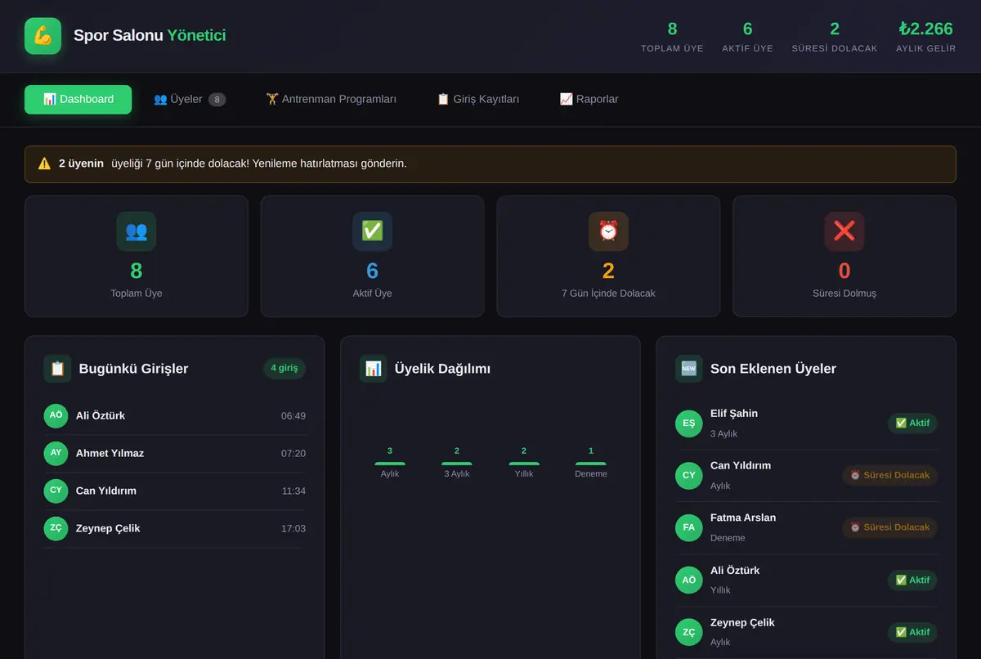Click the people icon on the Toplam Üye card
Screen dimensions: 981x659
pyautogui.click(x=136, y=231)
